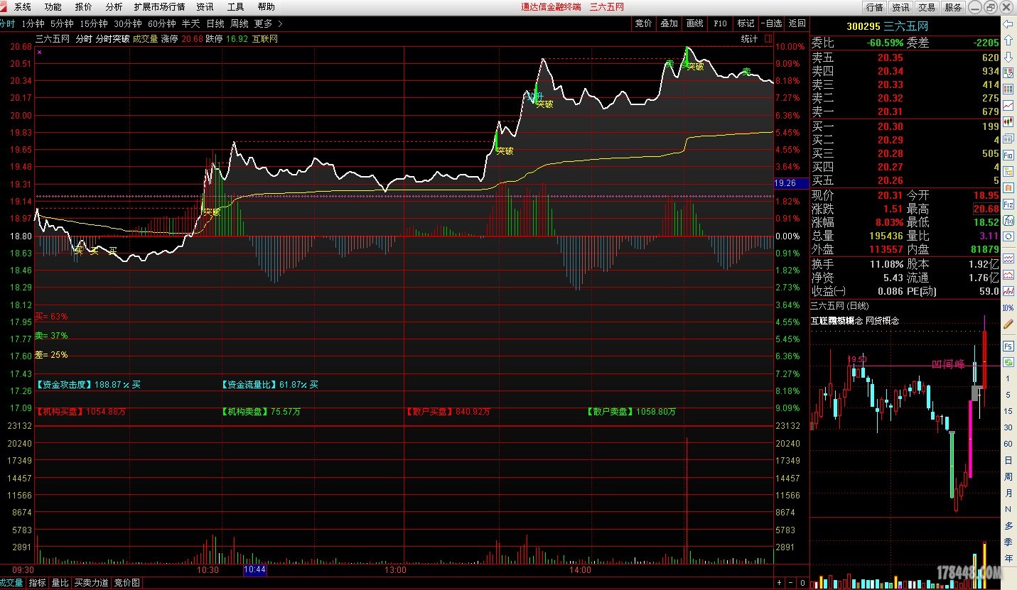Image resolution: width=1017 pixels, height=590 pixels.
Task: Open the 帮助 menu
Action: pos(266,6)
